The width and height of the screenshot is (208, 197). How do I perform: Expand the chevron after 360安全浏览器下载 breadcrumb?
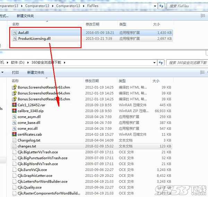(x=64, y=63)
